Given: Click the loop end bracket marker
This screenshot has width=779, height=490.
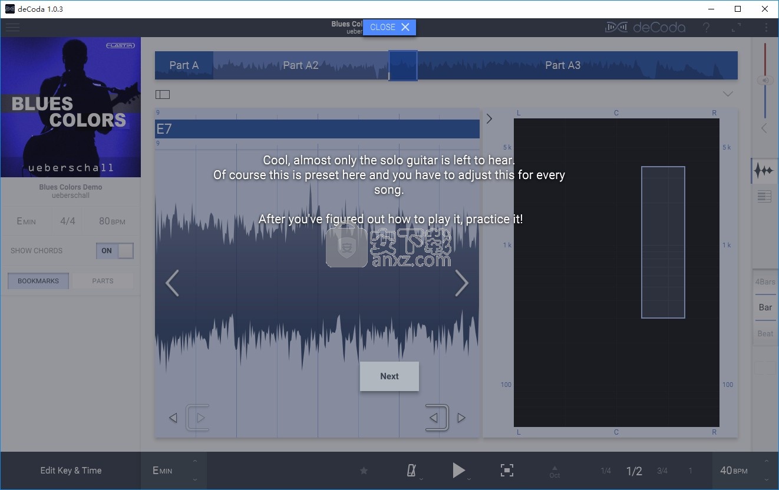Looking at the screenshot, I should (437, 418).
